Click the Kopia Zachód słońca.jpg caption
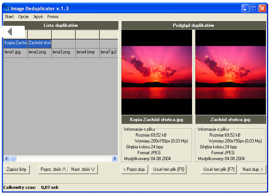270x194 pixels. [x=157, y=120]
